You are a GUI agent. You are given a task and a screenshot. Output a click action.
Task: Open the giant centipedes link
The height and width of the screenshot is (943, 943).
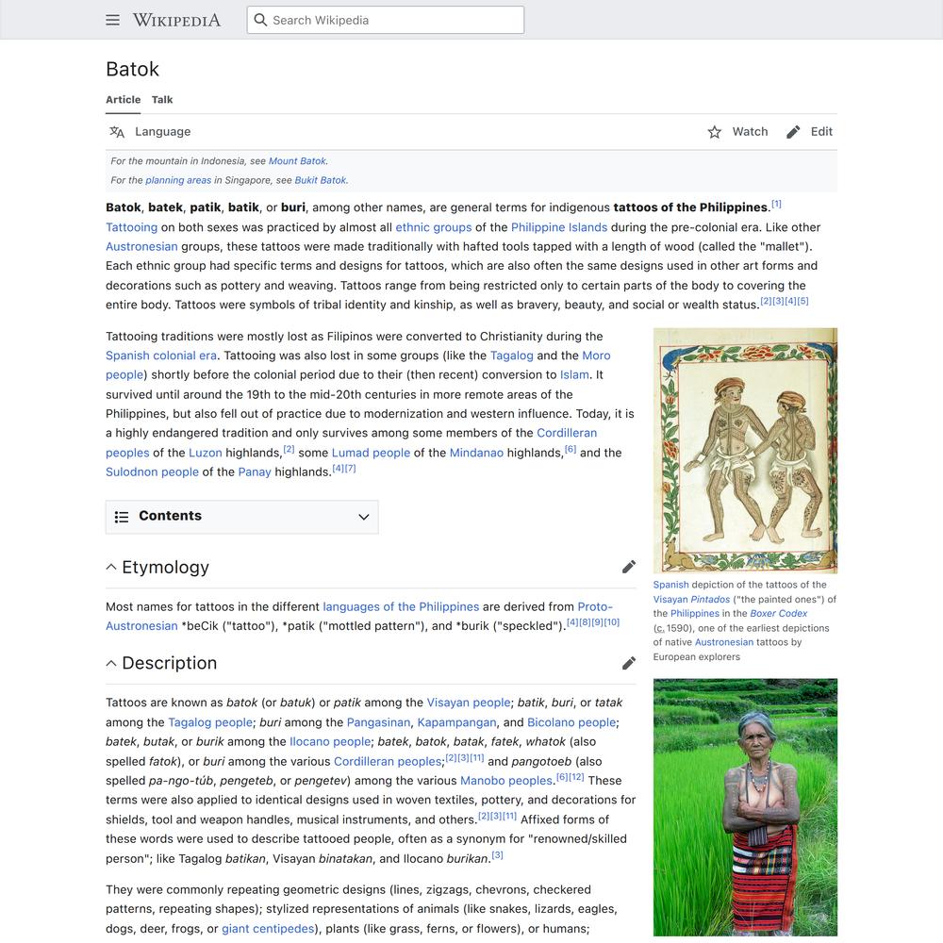point(268,929)
